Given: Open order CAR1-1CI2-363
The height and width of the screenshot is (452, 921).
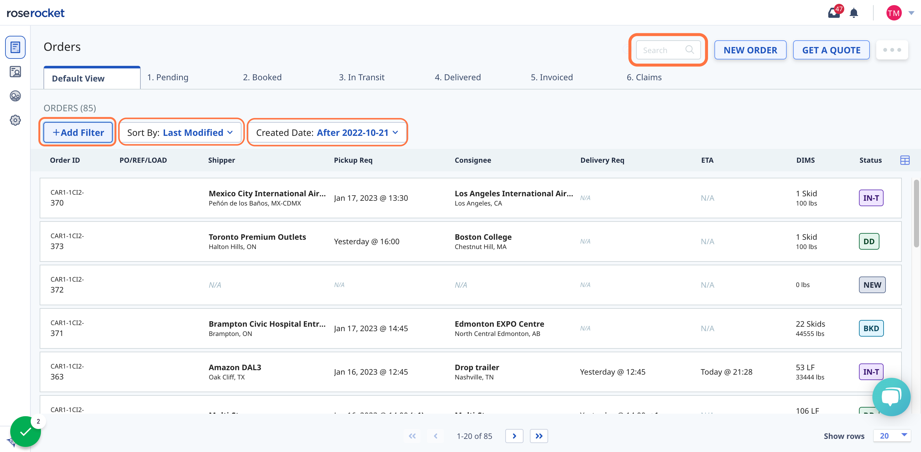Looking at the screenshot, I should pos(470,372).
